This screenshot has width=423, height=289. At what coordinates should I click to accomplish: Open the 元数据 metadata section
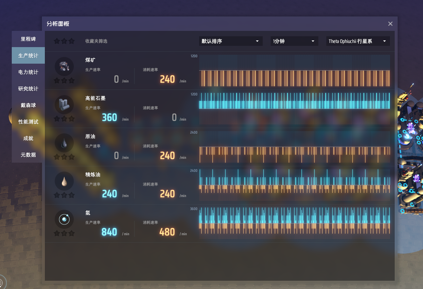click(28, 155)
